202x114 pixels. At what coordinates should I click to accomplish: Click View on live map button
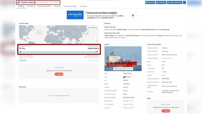92,27
